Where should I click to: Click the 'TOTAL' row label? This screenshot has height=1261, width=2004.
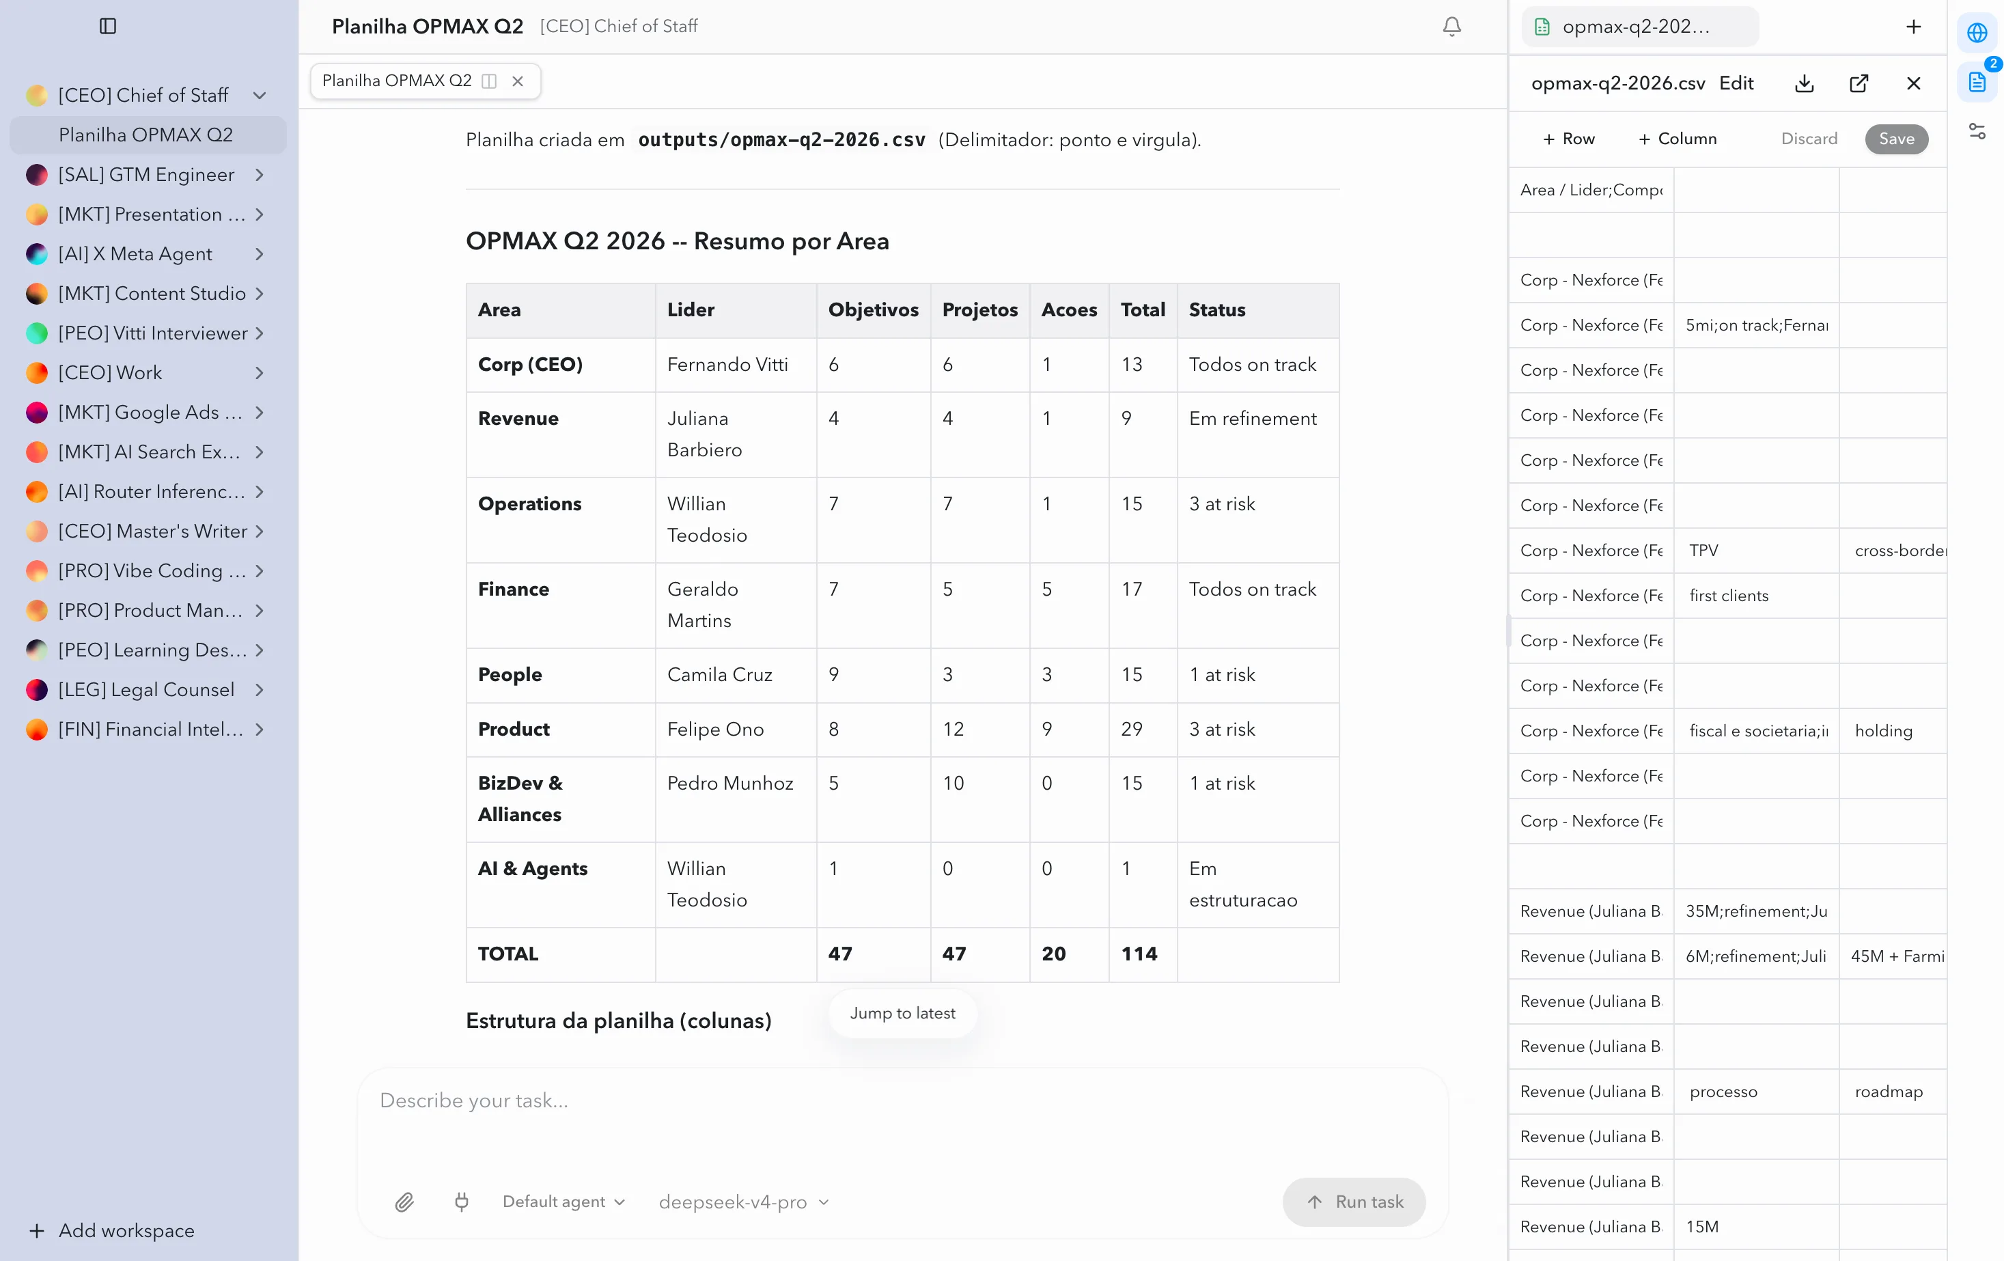click(x=507, y=954)
